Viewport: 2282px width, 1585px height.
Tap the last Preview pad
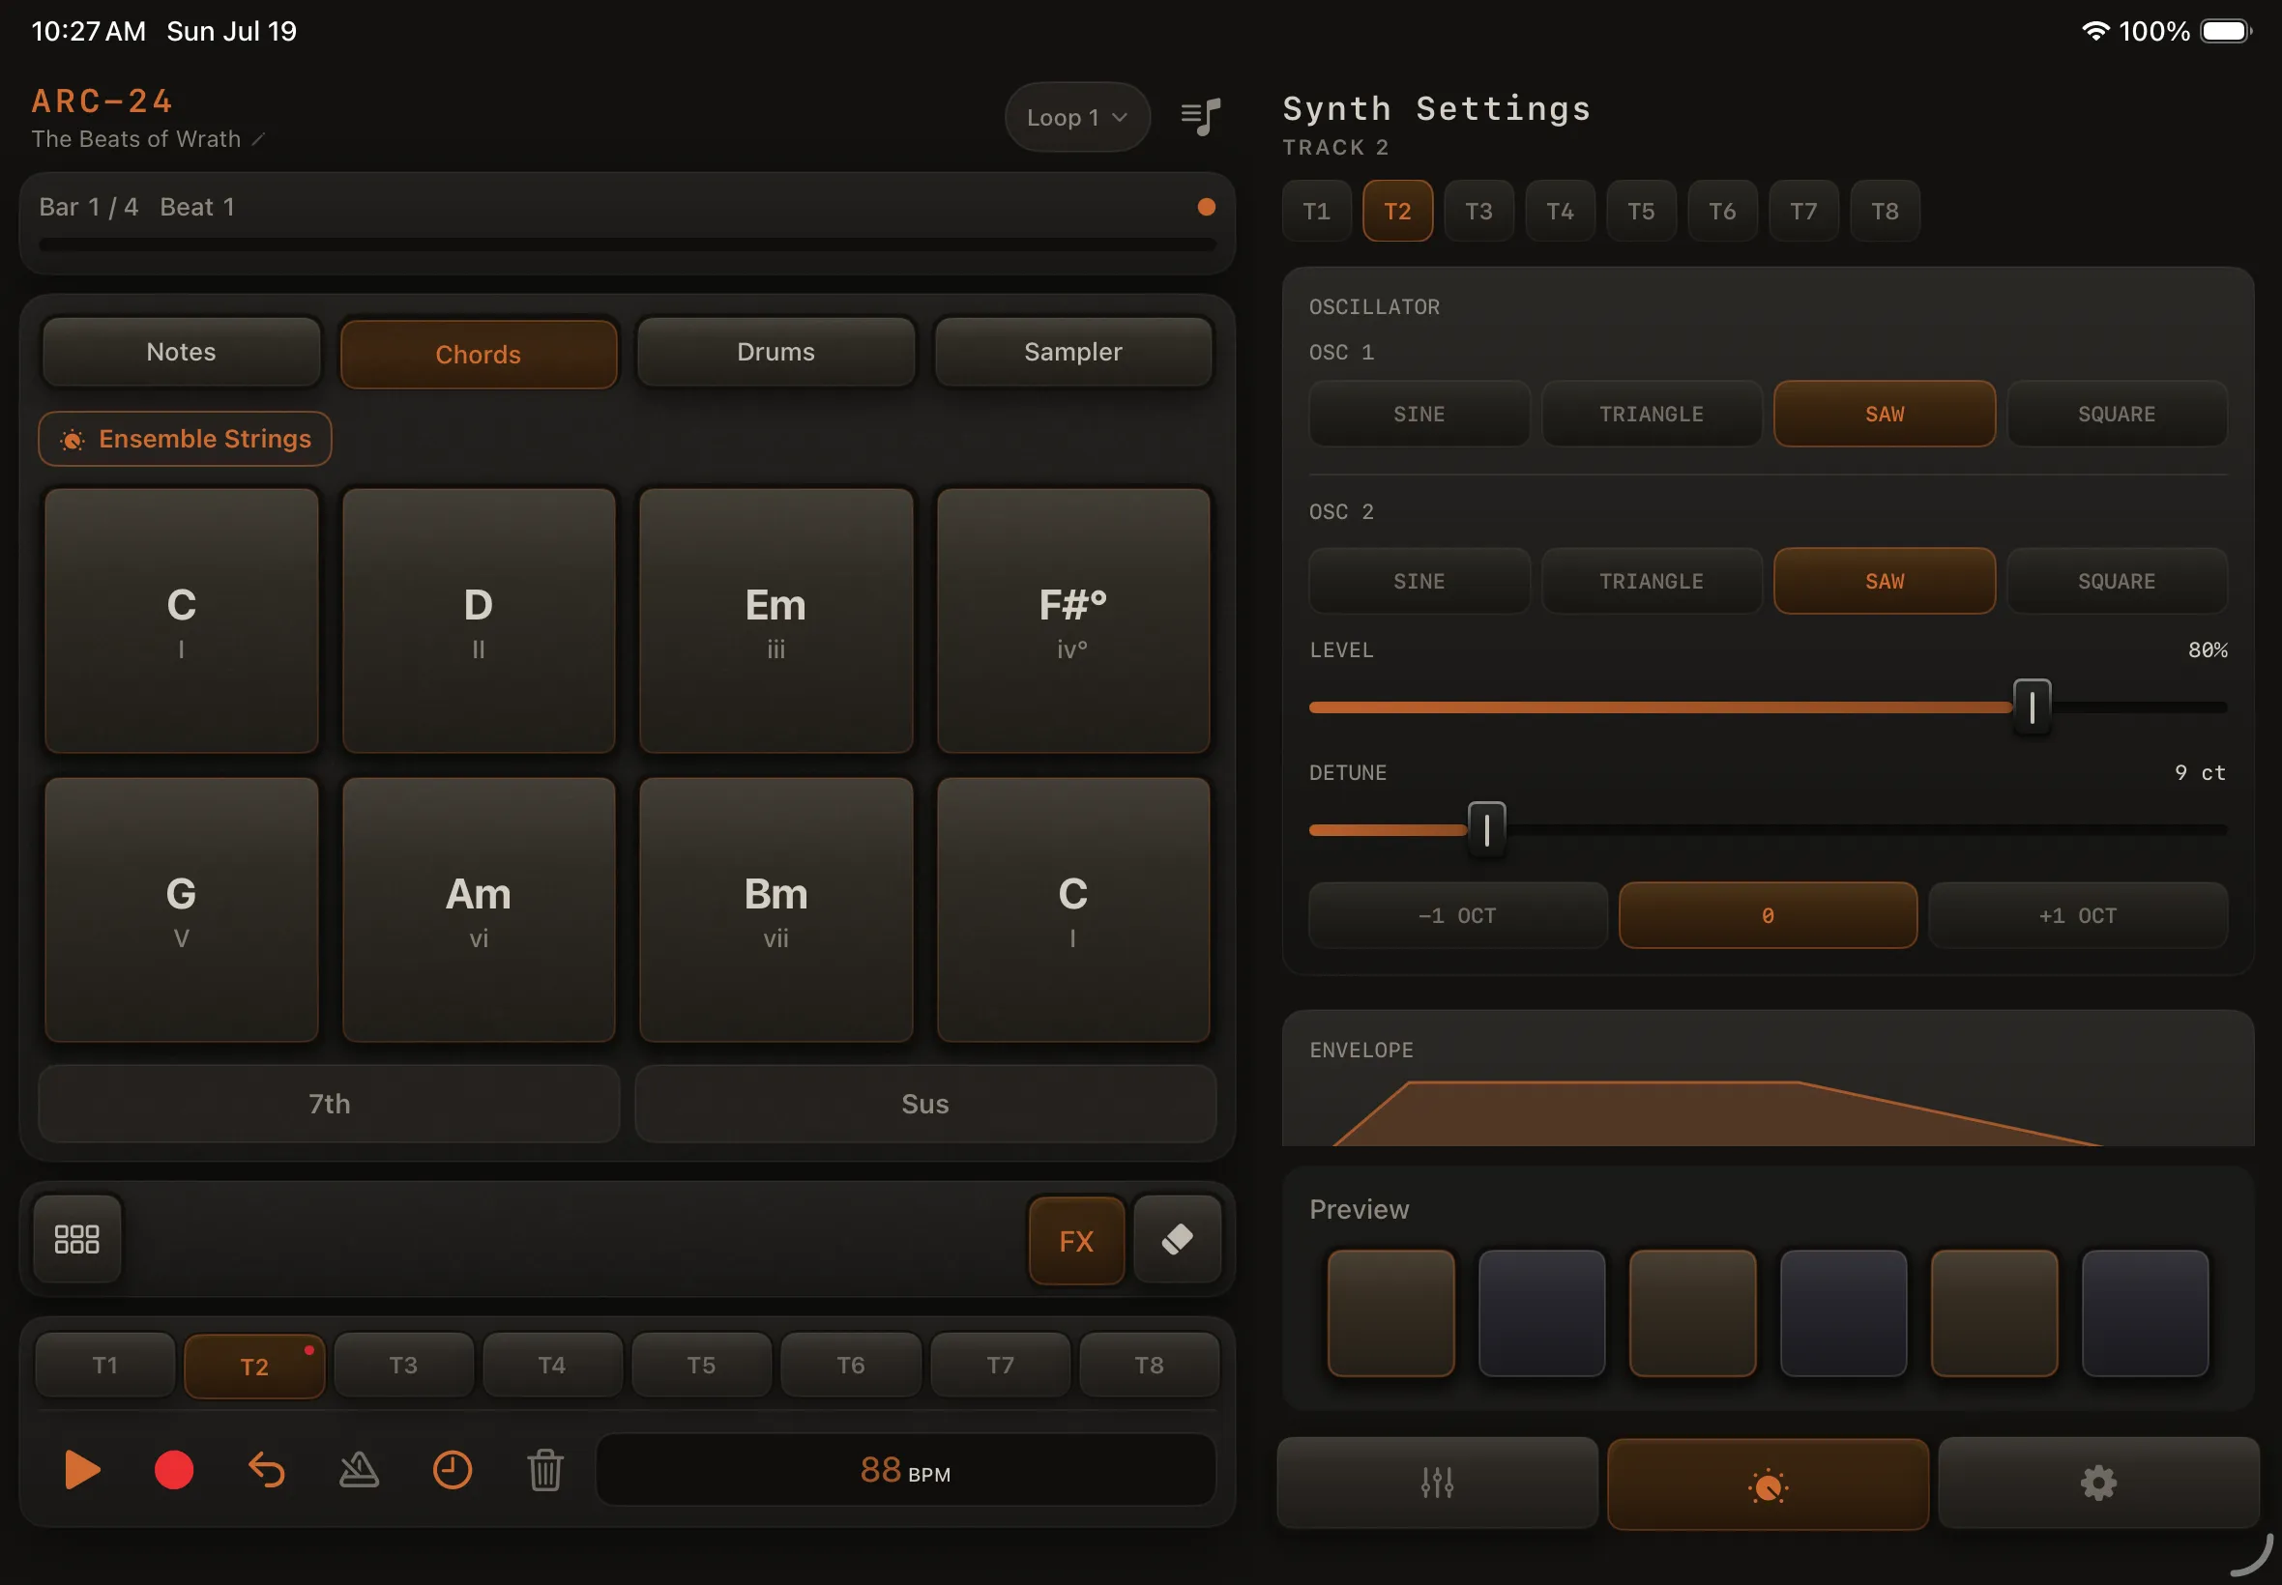coord(2145,1312)
